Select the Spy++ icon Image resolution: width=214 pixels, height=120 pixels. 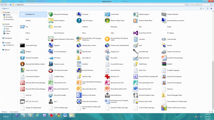[51, 101]
